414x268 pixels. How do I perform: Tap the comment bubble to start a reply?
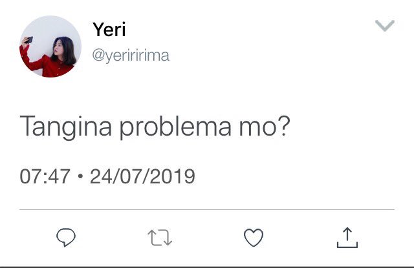[x=66, y=237]
